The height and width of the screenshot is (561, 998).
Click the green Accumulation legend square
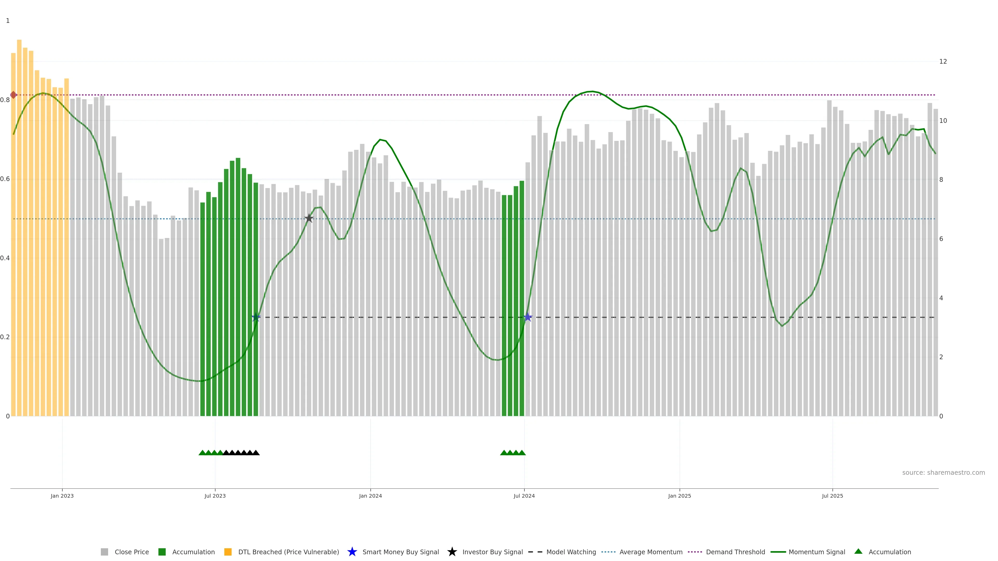tap(162, 552)
